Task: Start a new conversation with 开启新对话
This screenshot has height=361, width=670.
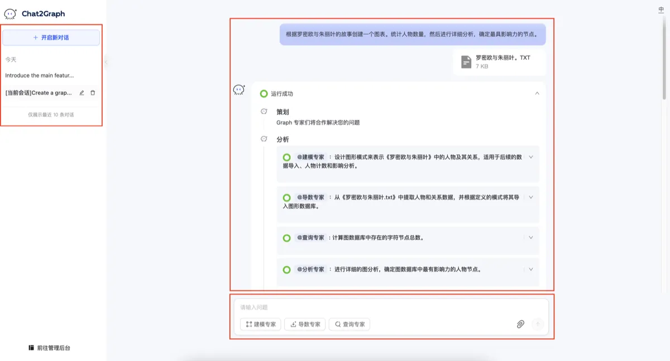Action: pyautogui.click(x=51, y=37)
